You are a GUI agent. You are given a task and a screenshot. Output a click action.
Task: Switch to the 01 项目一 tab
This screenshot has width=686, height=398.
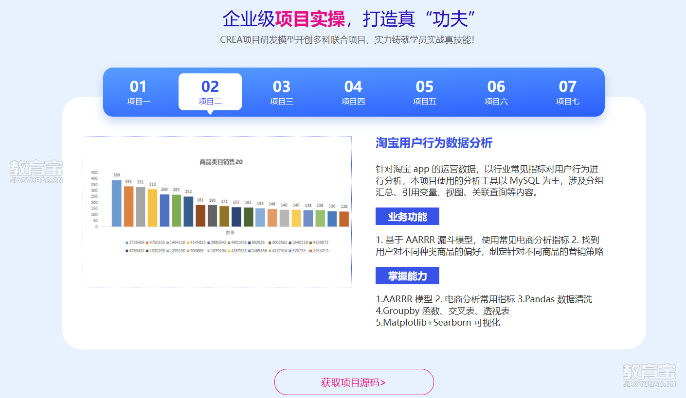139,92
